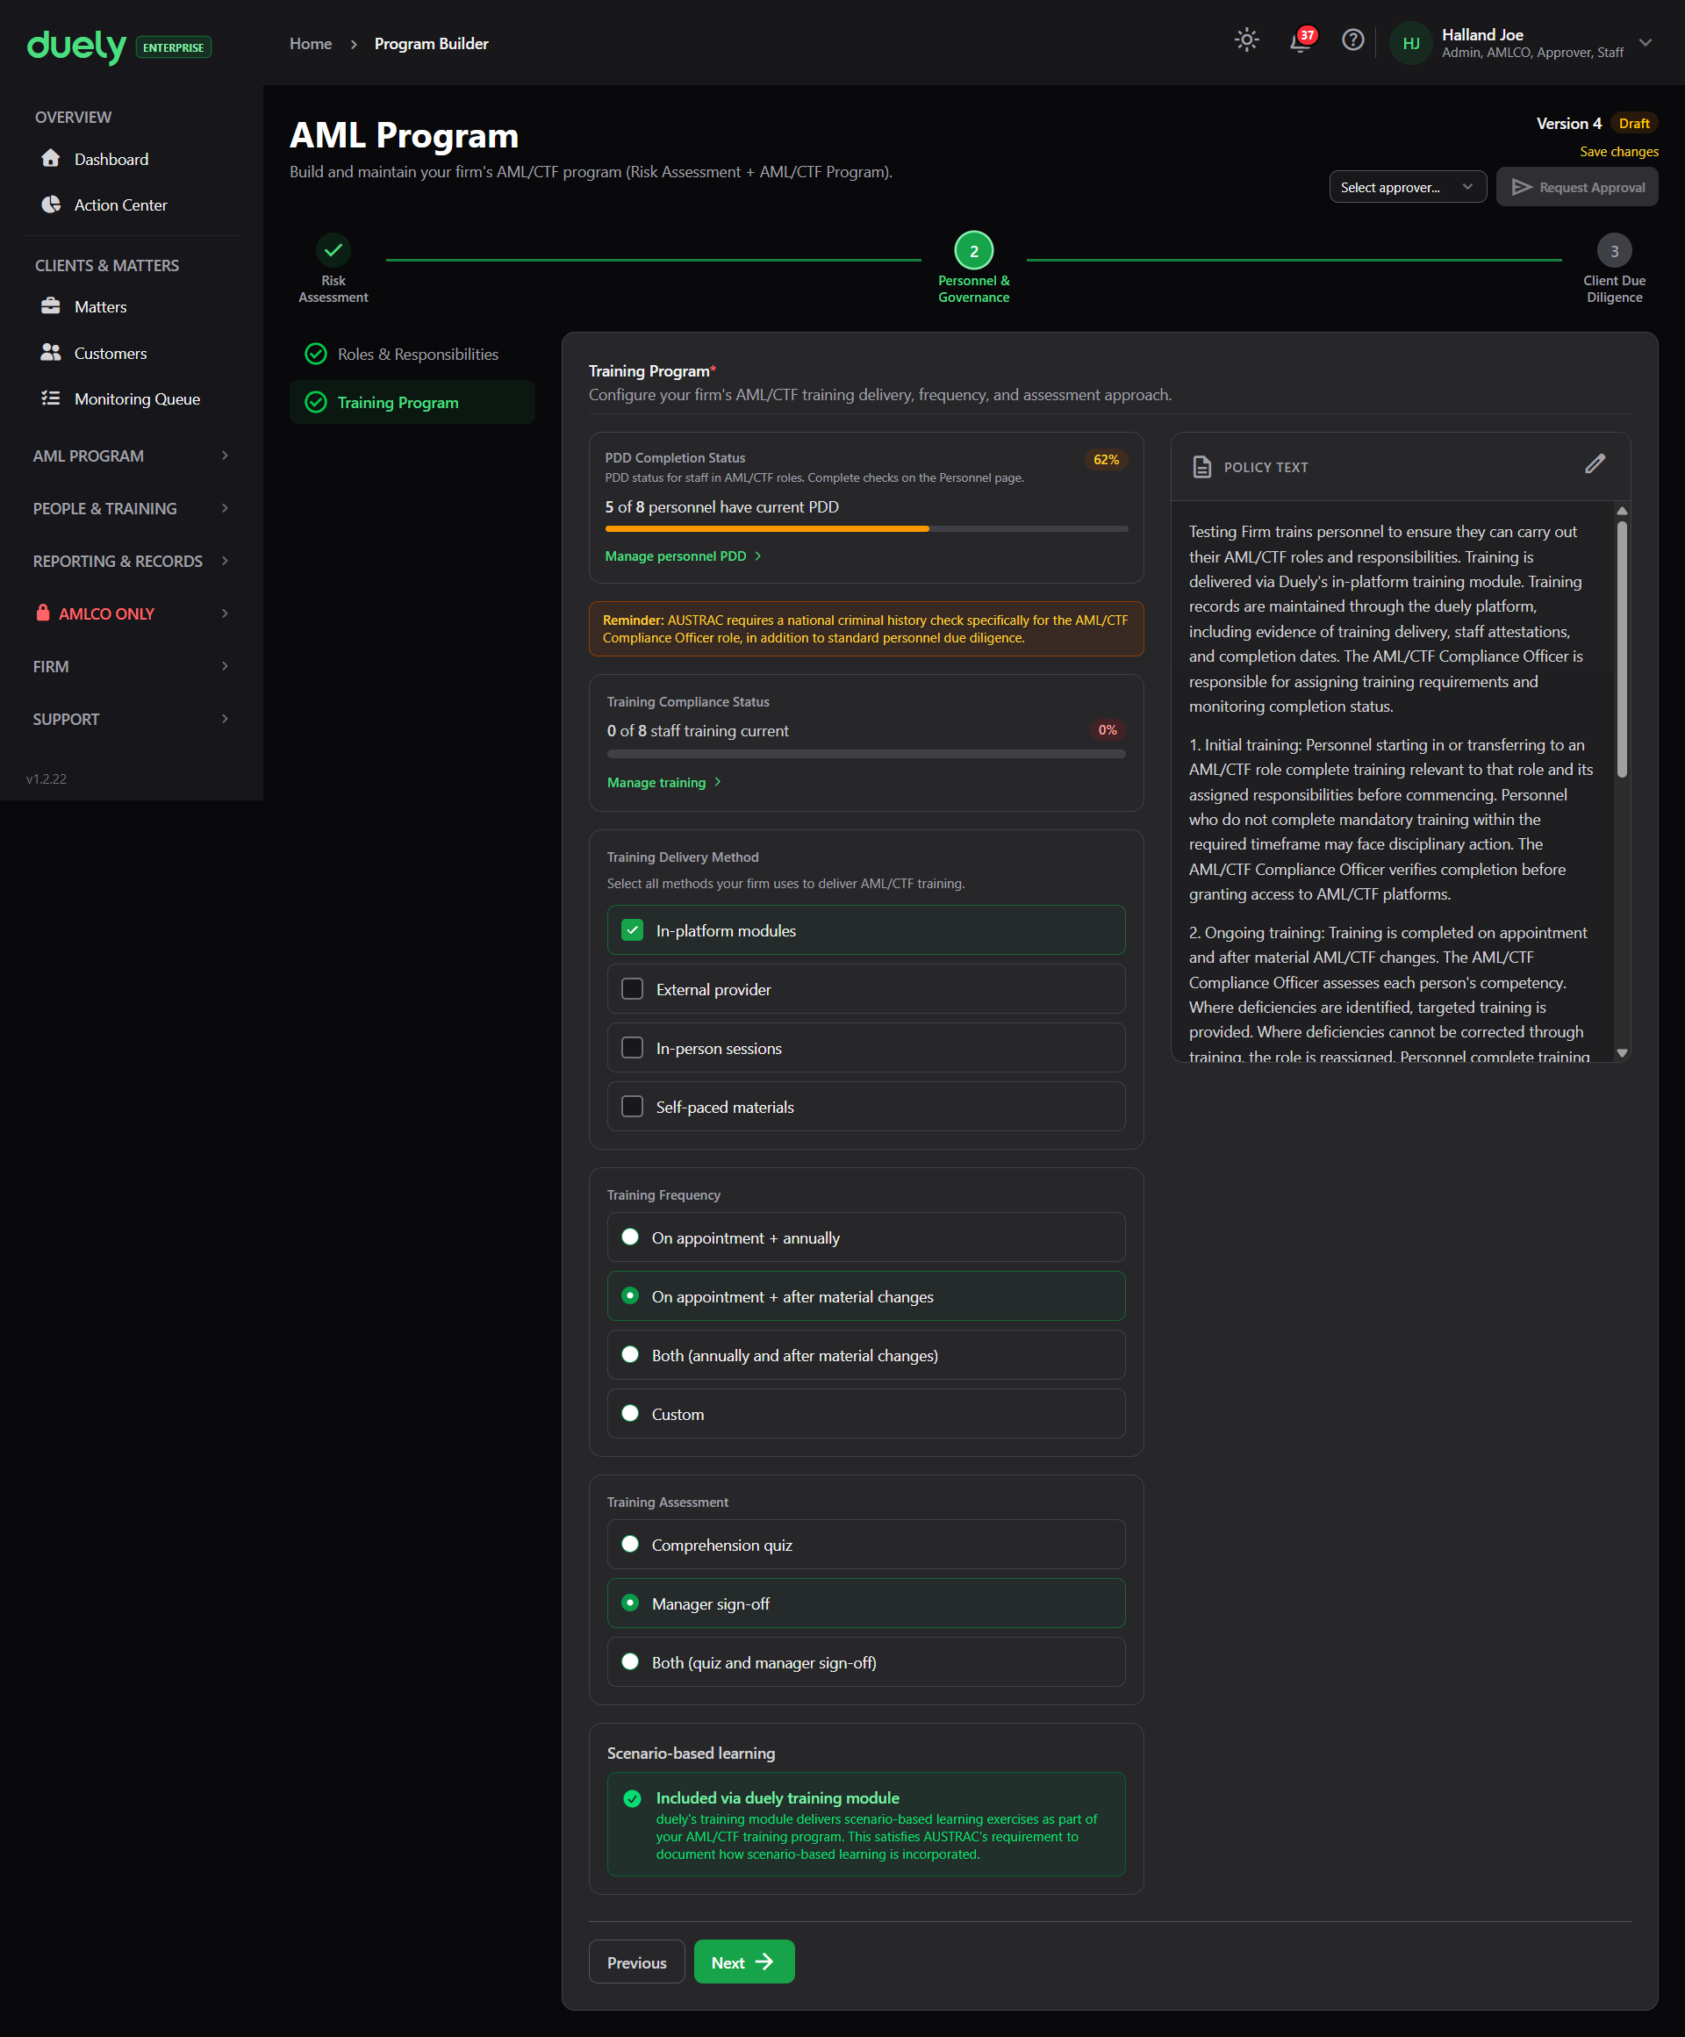Check In-person sessions delivery method
Screen dimensions: 1685x2037
[633, 1048]
